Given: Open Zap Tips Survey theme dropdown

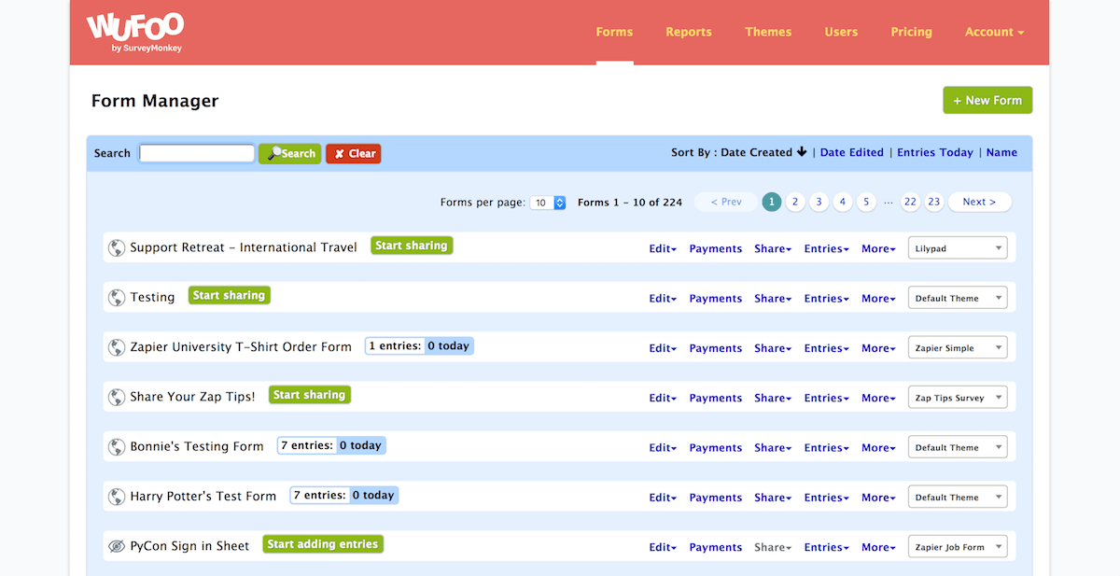Looking at the screenshot, I should pos(959,398).
